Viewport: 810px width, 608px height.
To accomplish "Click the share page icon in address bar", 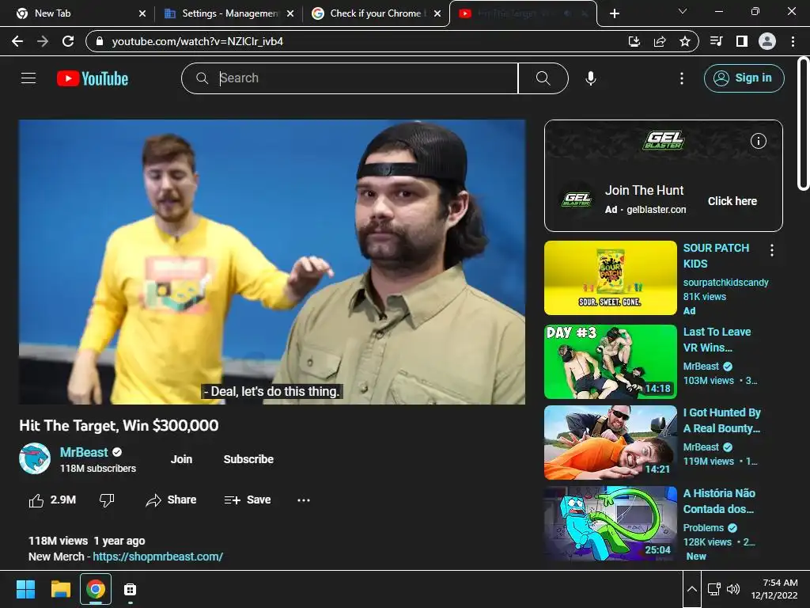I will (x=660, y=41).
